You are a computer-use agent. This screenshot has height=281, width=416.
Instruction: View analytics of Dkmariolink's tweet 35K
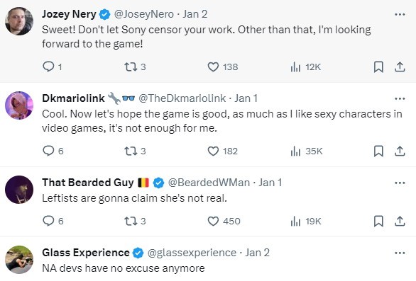[x=307, y=151]
